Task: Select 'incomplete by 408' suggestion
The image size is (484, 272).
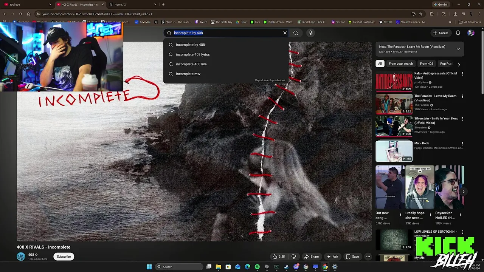Action: (x=226, y=45)
